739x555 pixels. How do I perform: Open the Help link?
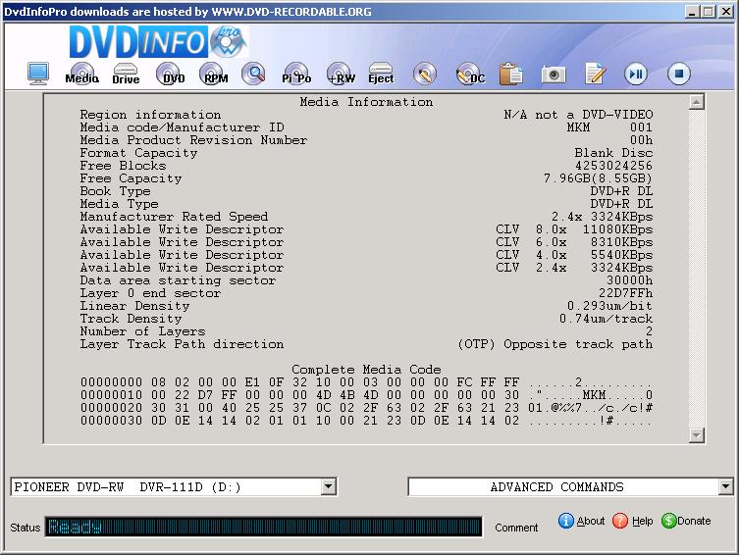click(x=643, y=521)
